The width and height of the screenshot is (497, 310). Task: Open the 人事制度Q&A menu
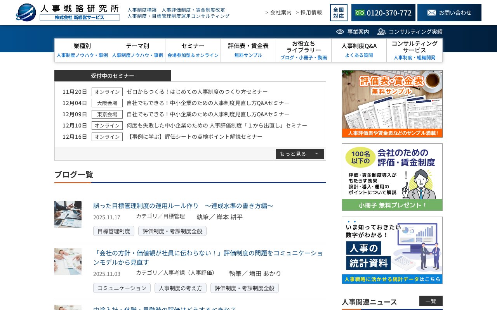click(x=358, y=50)
